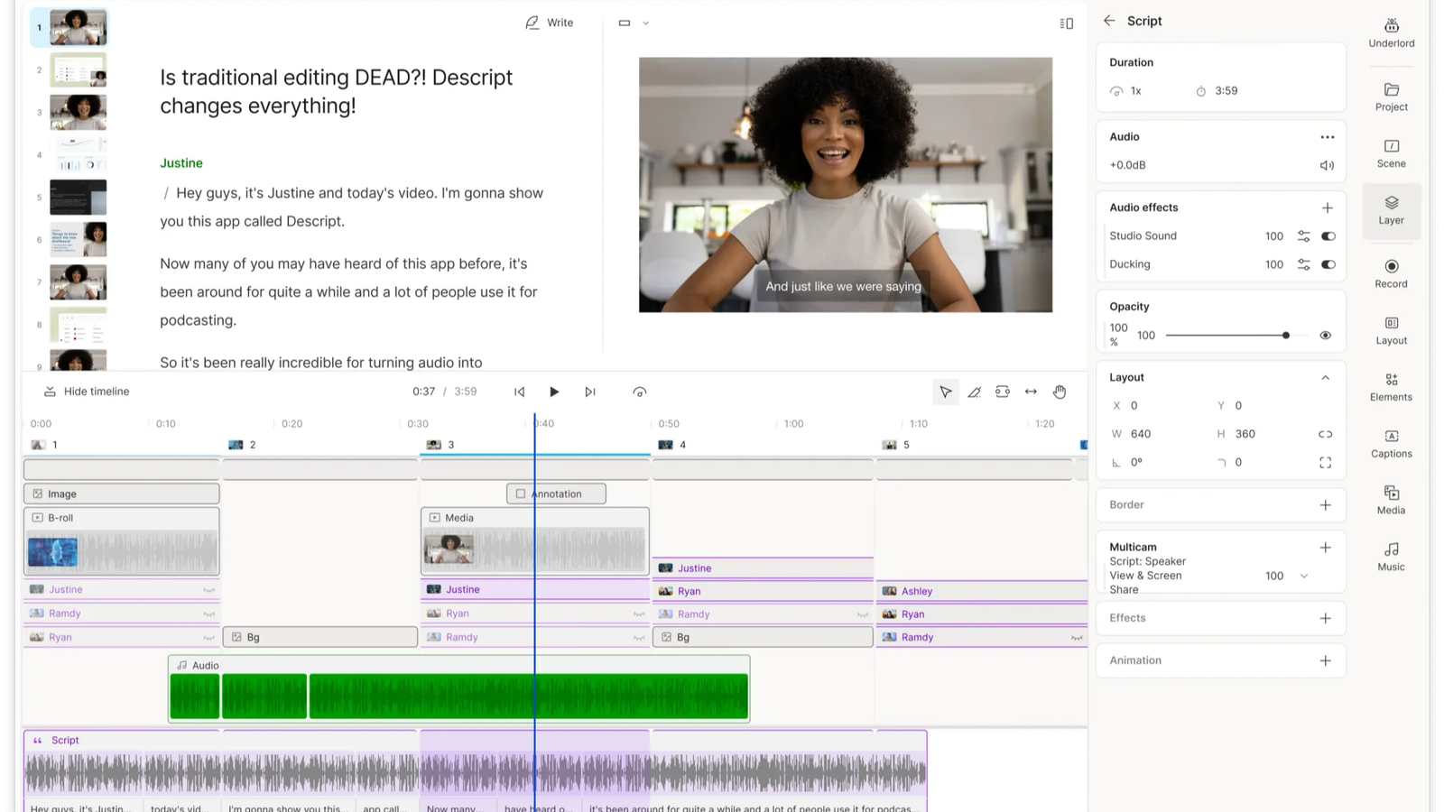Screen dimensions: 1444x812
Task: Open the Media library panel
Action: 1391,500
